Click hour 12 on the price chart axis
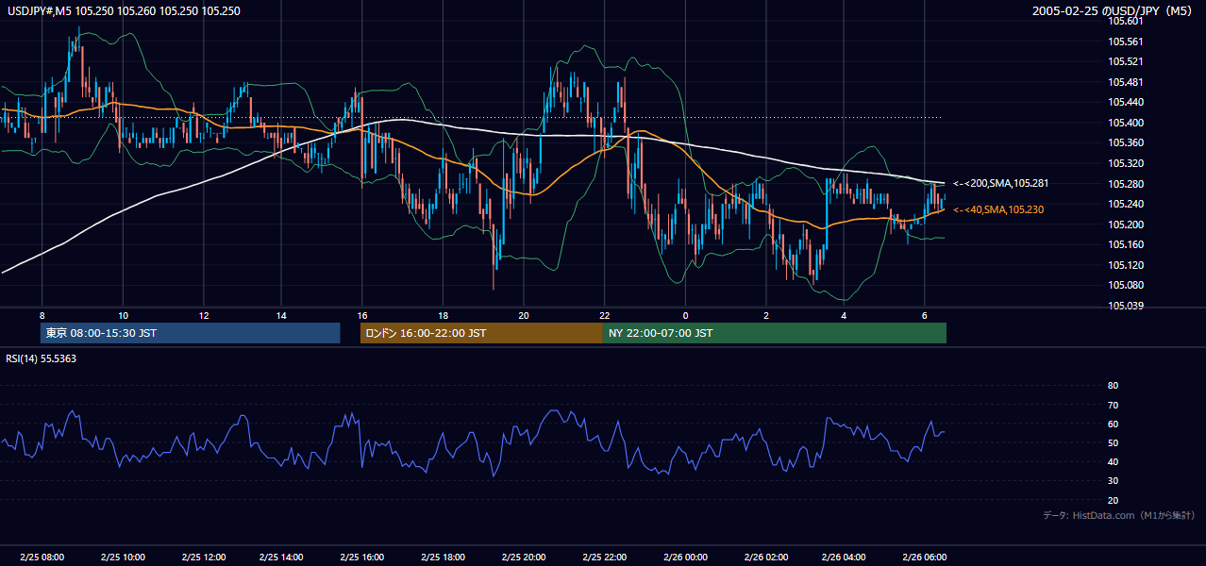This screenshot has width=1206, height=566. [x=203, y=315]
